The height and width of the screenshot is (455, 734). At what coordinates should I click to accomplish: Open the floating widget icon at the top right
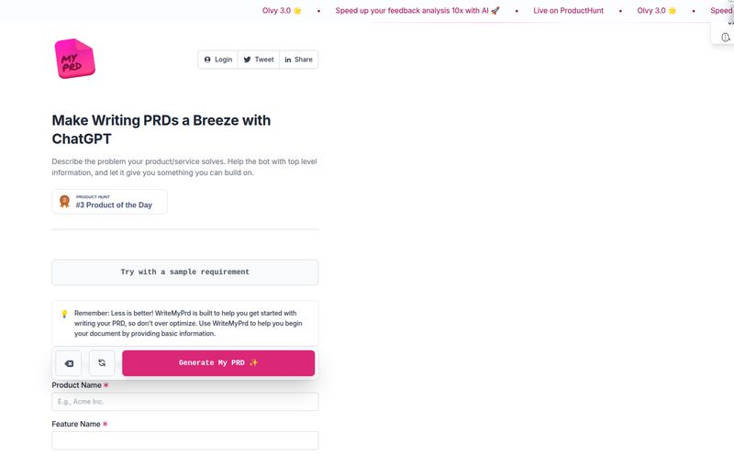tap(725, 38)
